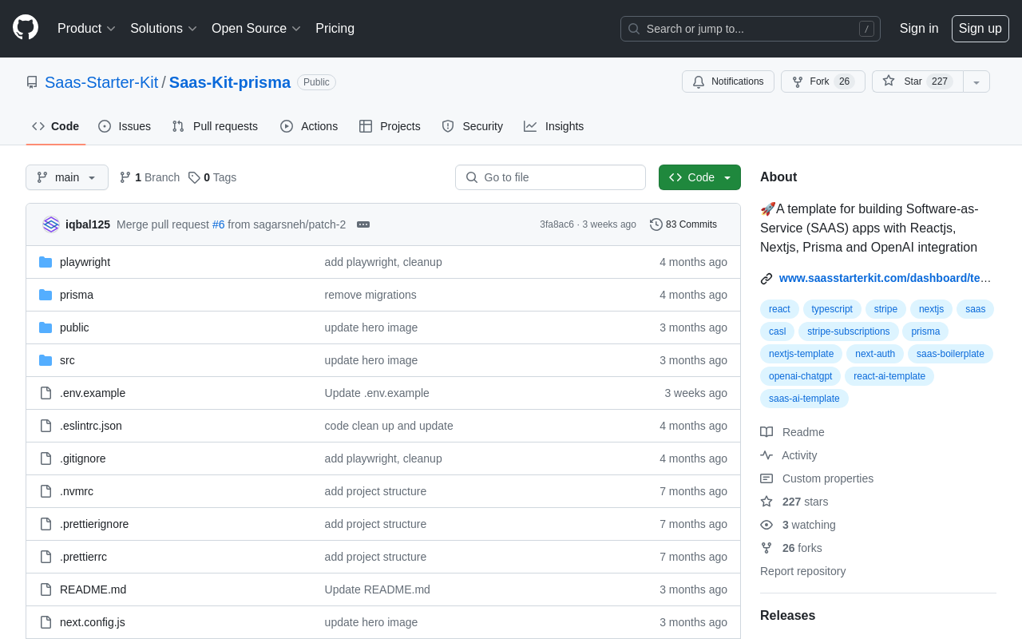Click the GitHub logo icon
1022x639 pixels.
(x=26, y=27)
